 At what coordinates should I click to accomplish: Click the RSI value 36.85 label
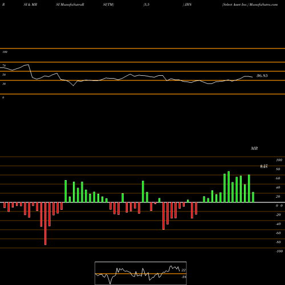262,76
